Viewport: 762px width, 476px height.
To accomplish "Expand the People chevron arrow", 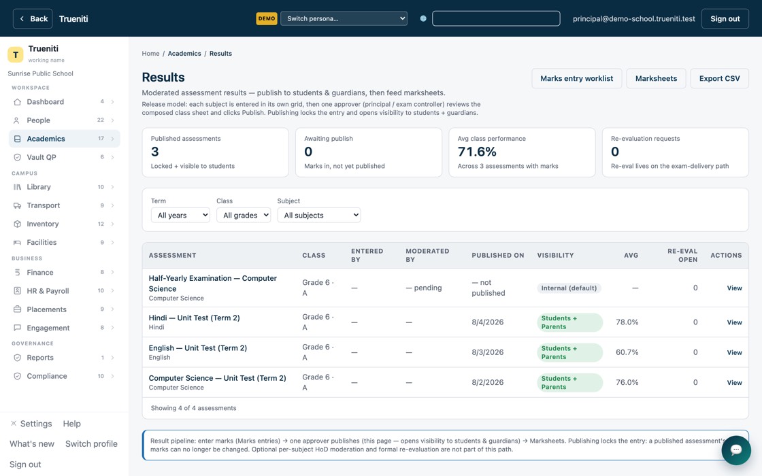I will pyautogui.click(x=112, y=120).
